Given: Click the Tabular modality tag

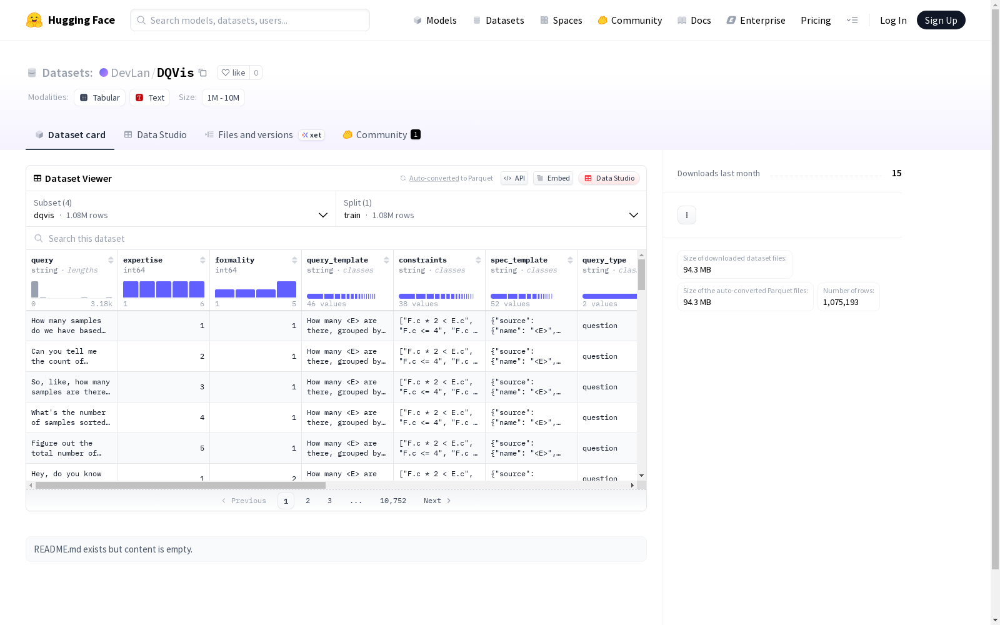Looking at the screenshot, I should point(100,97).
